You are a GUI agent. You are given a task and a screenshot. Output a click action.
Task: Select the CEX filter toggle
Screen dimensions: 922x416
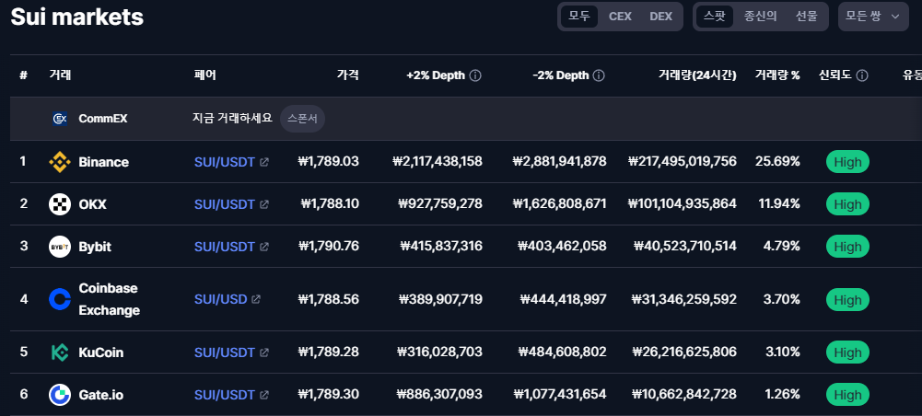[620, 17]
